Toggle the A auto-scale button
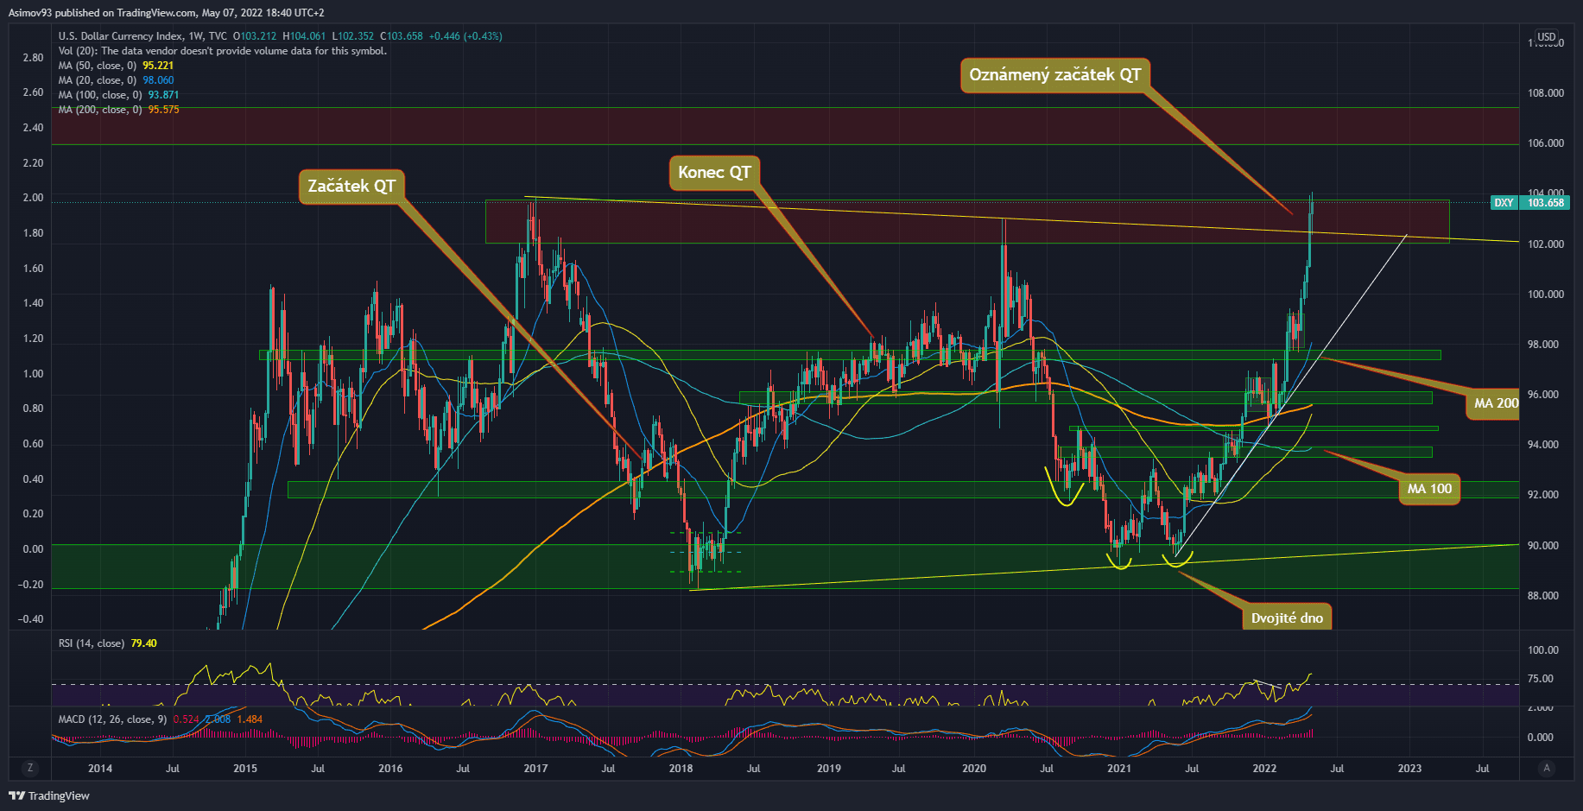This screenshot has height=811, width=1583. 1546,768
